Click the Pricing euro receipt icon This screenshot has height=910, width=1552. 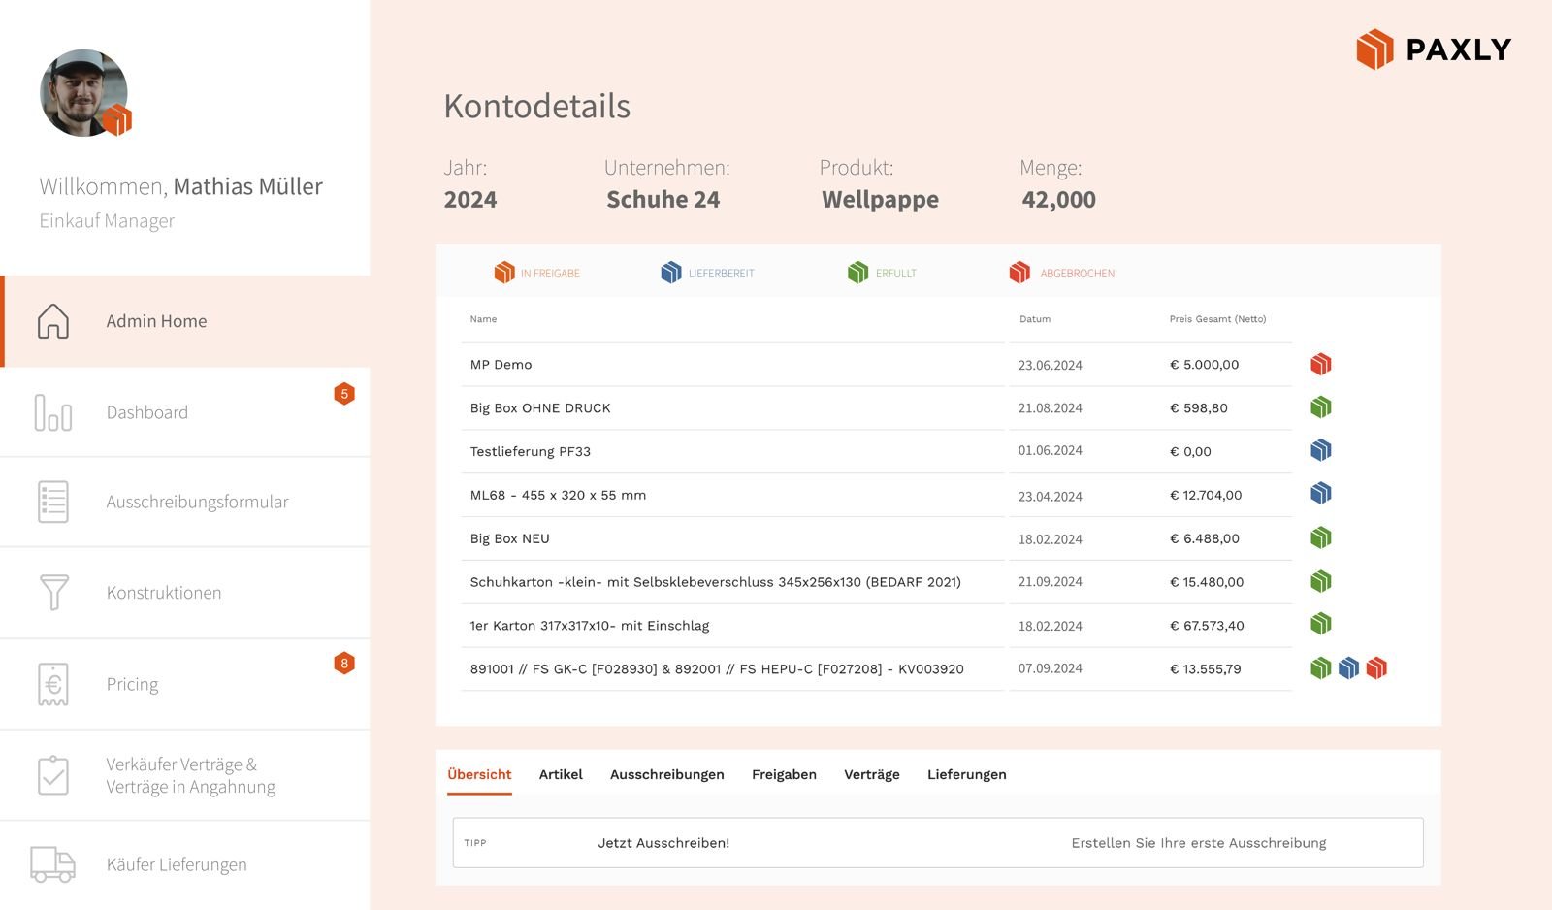point(53,684)
